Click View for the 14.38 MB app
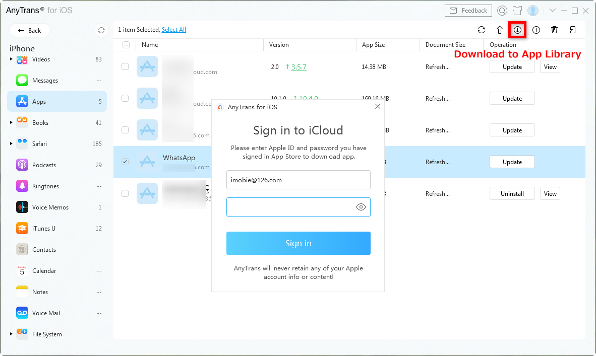Image resolution: width=596 pixels, height=356 pixels. point(550,67)
